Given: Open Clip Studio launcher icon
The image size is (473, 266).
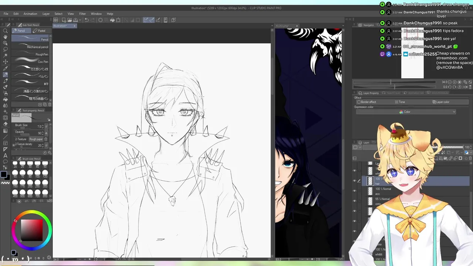Looking at the screenshot, I should [x=56, y=20].
